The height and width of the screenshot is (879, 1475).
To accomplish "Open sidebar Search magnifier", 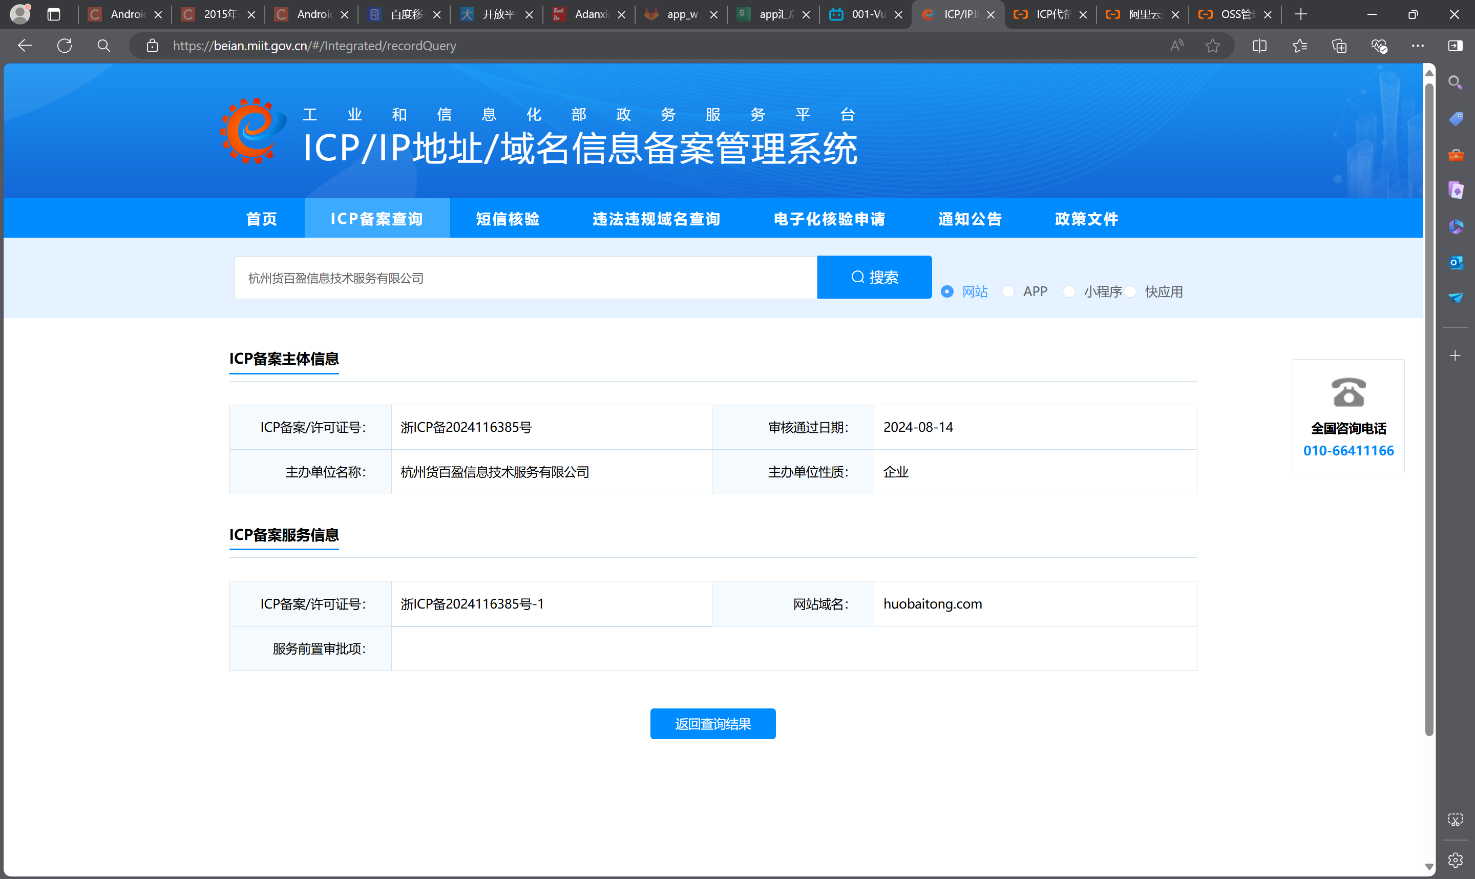I will (1456, 82).
